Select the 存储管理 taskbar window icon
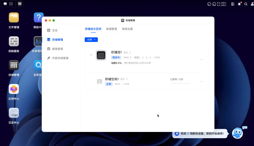The width and height of the screenshot is (254, 146). [x=20, y=4]
